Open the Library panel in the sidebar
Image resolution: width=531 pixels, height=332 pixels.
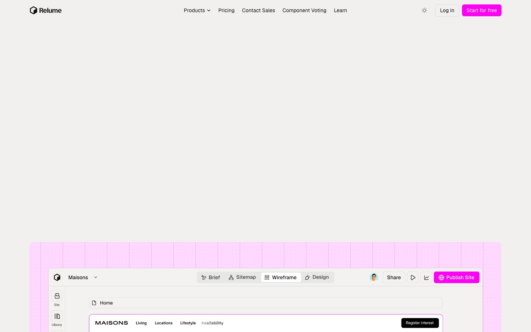point(57,319)
